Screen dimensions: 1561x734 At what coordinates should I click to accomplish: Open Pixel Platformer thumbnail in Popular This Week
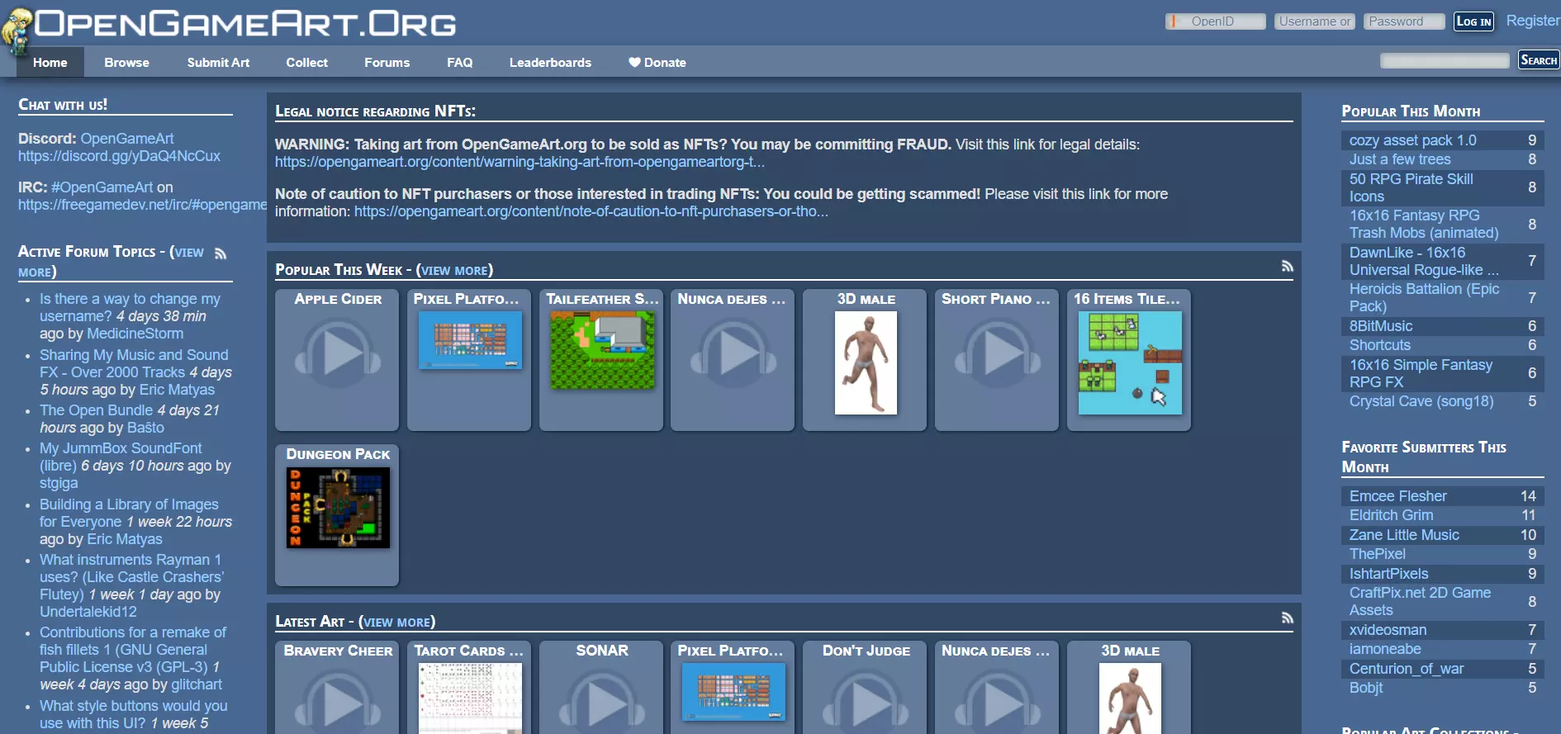click(470, 339)
